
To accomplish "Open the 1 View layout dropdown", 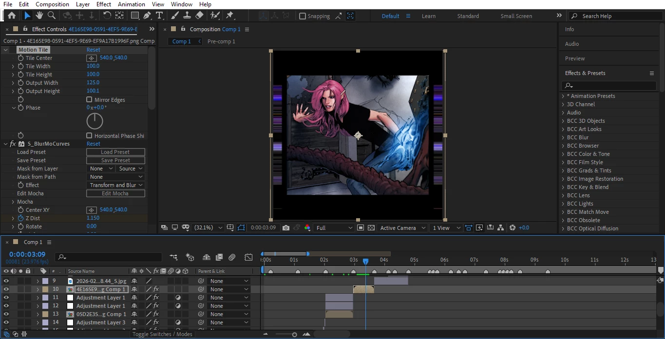I will coord(446,227).
